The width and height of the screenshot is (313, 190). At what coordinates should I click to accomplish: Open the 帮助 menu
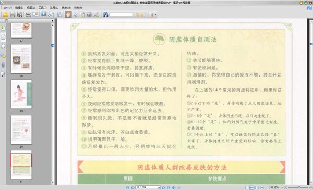pyautogui.click(x=78, y=8)
